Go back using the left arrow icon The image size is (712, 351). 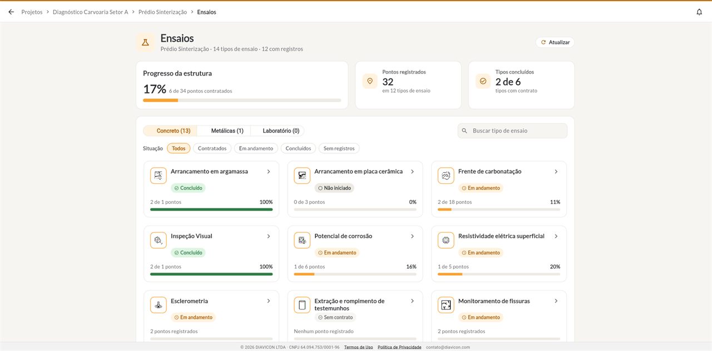pos(11,12)
